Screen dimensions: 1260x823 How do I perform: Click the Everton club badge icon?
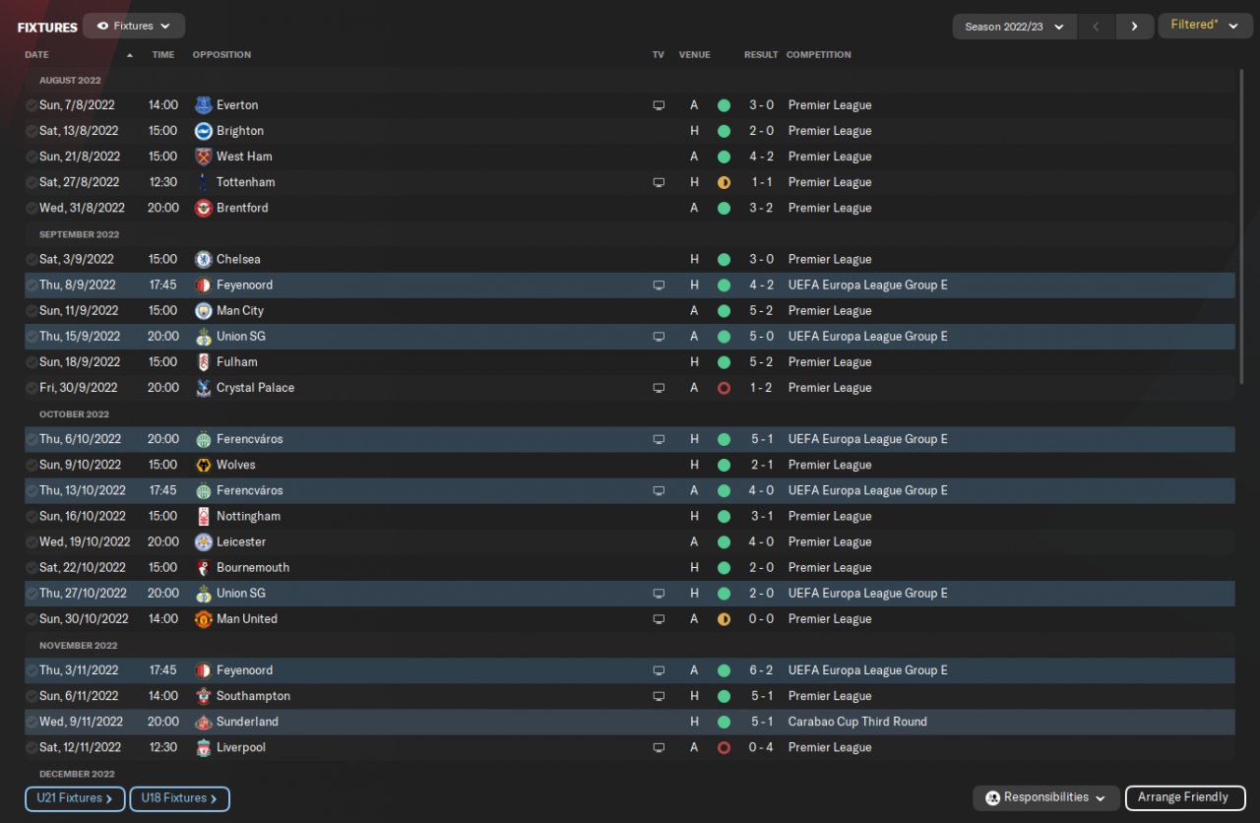point(204,105)
